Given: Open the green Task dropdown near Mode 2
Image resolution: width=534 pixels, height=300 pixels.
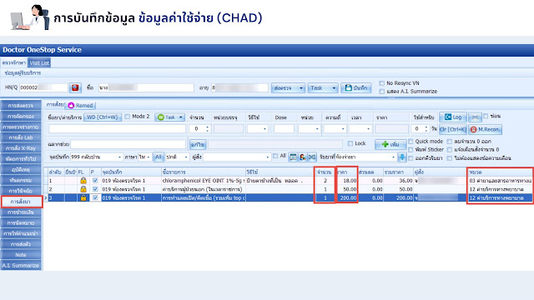Looking at the screenshot, I should (x=169, y=117).
